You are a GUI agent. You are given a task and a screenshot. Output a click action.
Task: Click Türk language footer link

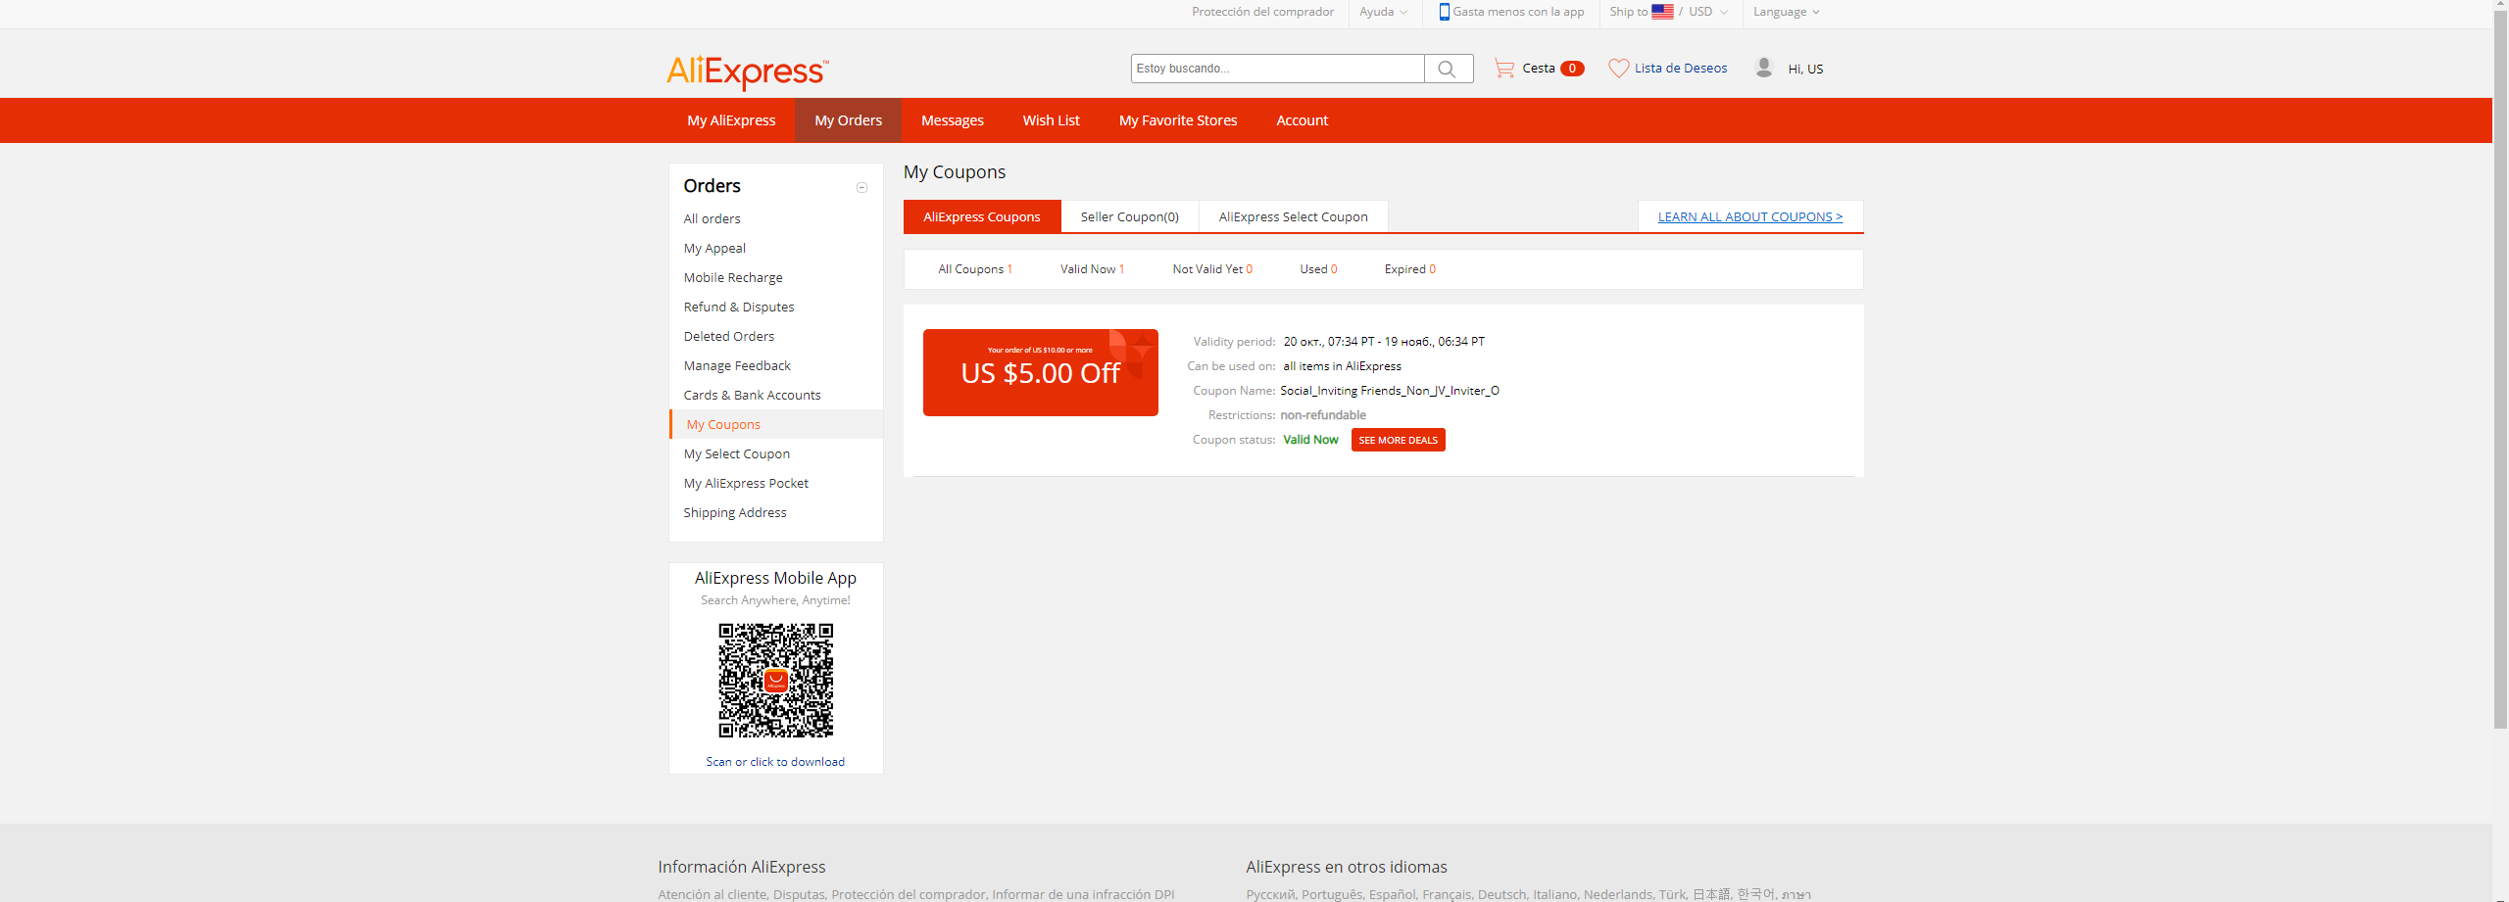[1672, 894]
